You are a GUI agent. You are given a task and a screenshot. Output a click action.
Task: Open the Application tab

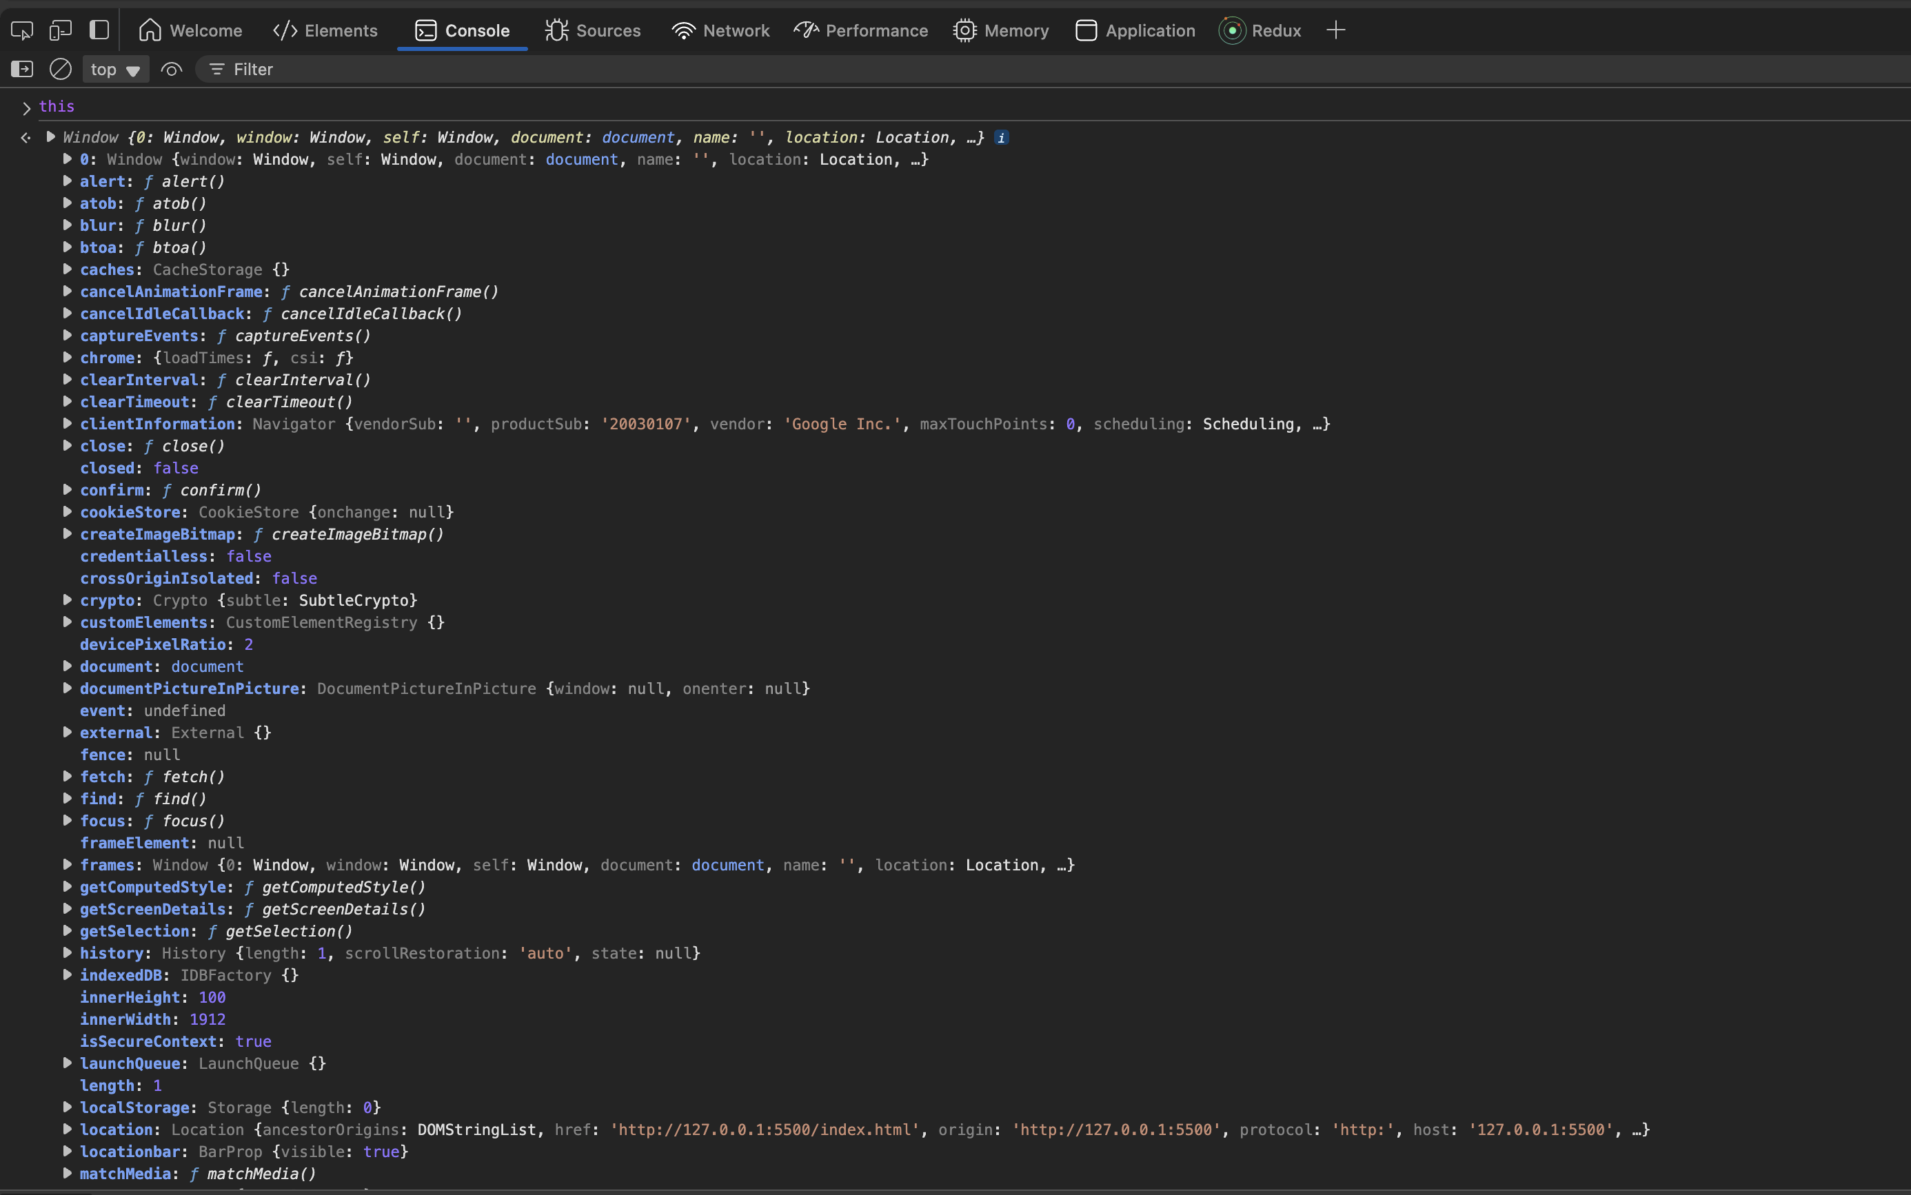tap(1135, 31)
